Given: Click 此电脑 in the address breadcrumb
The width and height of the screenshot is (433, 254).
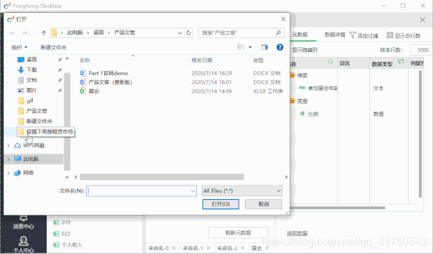Looking at the screenshot, I should (x=75, y=33).
